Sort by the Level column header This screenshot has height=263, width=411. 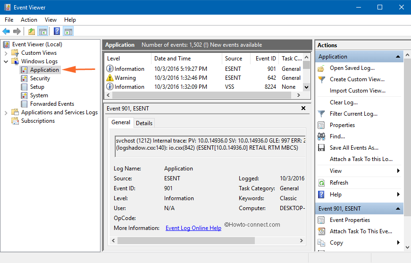click(x=128, y=59)
